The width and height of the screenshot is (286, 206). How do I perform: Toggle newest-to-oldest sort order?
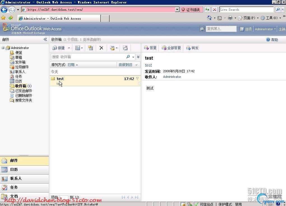(x=128, y=65)
